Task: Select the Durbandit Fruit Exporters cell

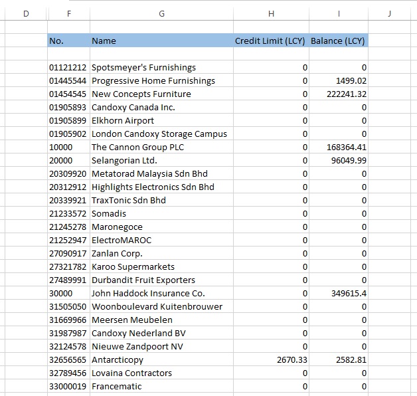Action: pos(162,280)
